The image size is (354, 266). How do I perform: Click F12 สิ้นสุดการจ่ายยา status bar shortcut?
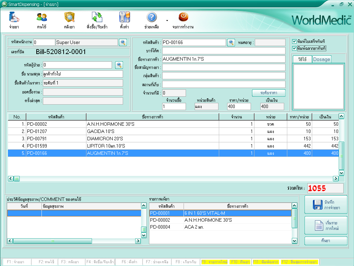(299, 262)
